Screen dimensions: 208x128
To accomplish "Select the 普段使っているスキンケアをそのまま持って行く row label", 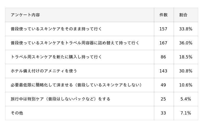I will [x=56, y=29].
